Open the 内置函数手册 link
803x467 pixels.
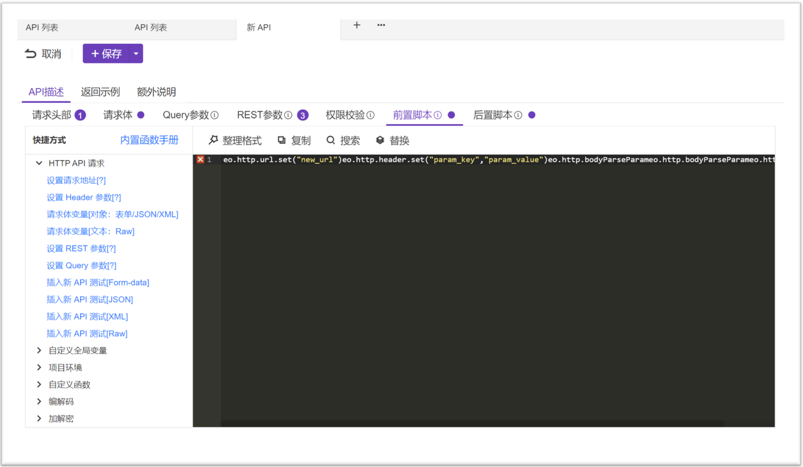149,140
